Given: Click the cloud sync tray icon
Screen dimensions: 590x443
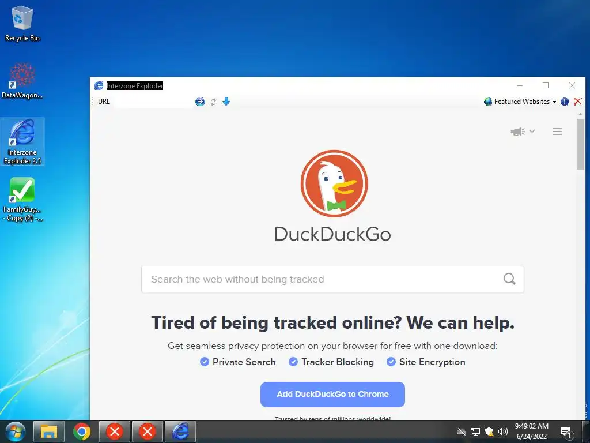Looking at the screenshot, I should coord(462,431).
